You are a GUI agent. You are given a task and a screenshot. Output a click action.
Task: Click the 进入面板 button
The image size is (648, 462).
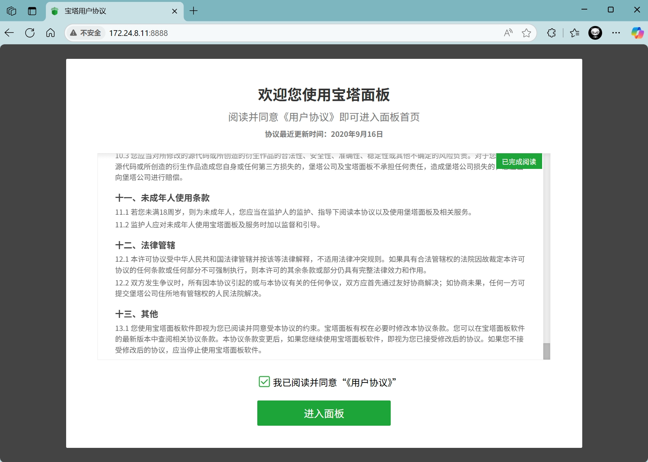click(324, 413)
